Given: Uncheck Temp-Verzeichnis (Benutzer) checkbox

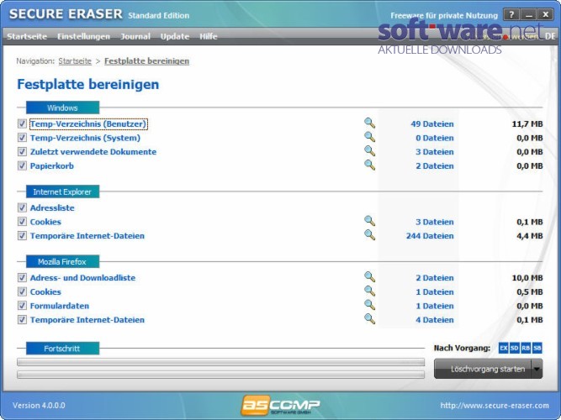Looking at the screenshot, I should pos(22,123).
